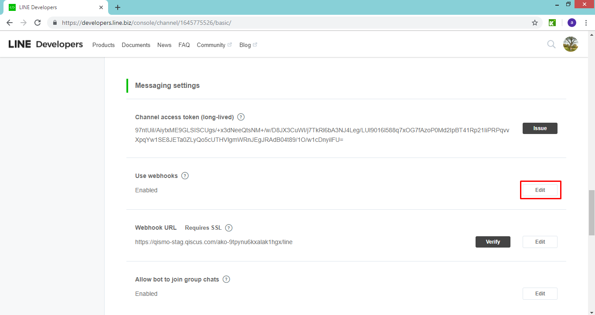This screenshot has height=315, width=595.
Task: Open the user profile photo menu
Action: tap(571, 44)
